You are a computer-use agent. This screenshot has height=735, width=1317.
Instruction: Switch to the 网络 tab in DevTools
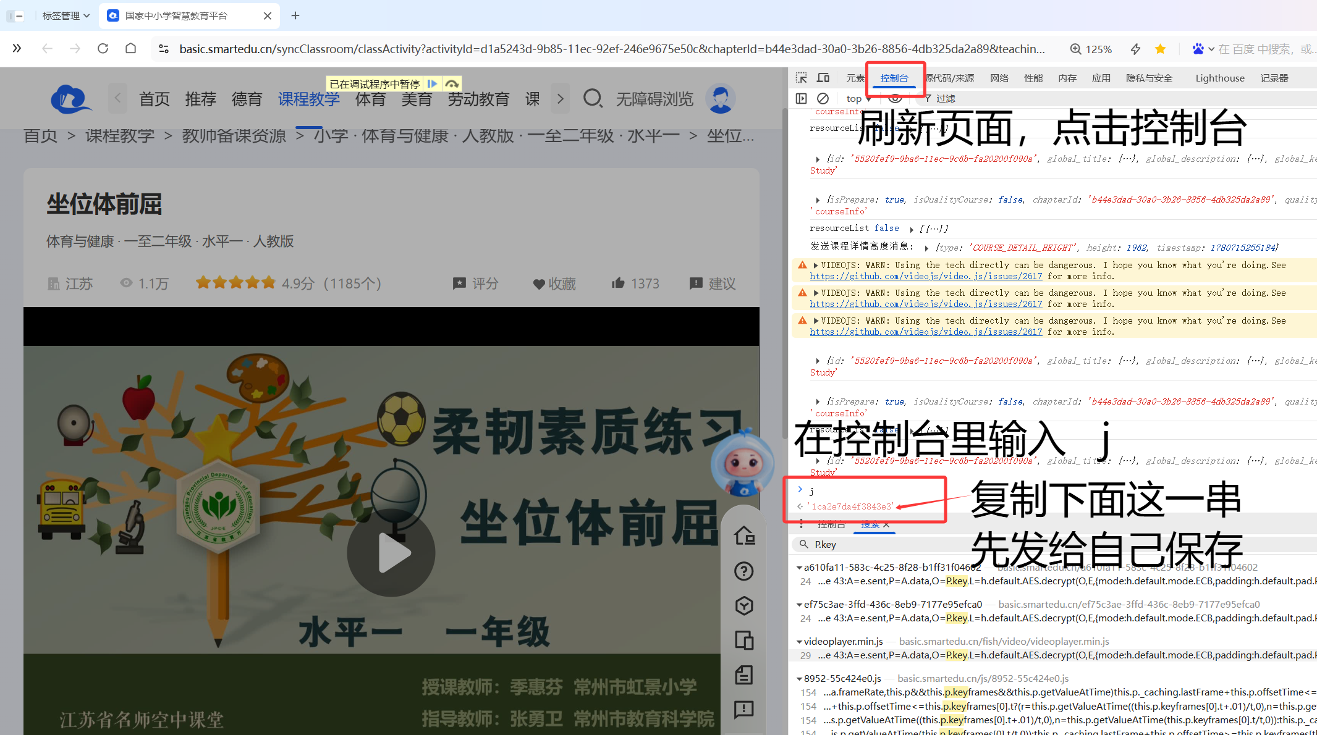[999, 78]
